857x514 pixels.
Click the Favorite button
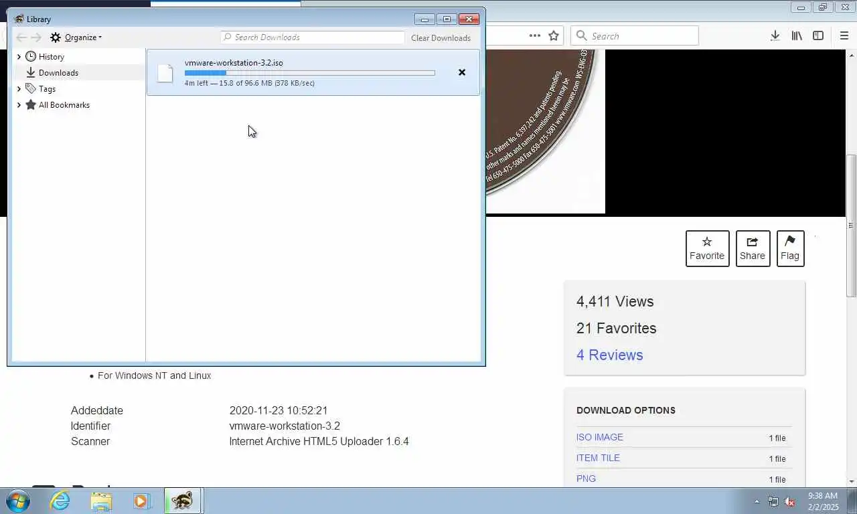tap(707, 248)
